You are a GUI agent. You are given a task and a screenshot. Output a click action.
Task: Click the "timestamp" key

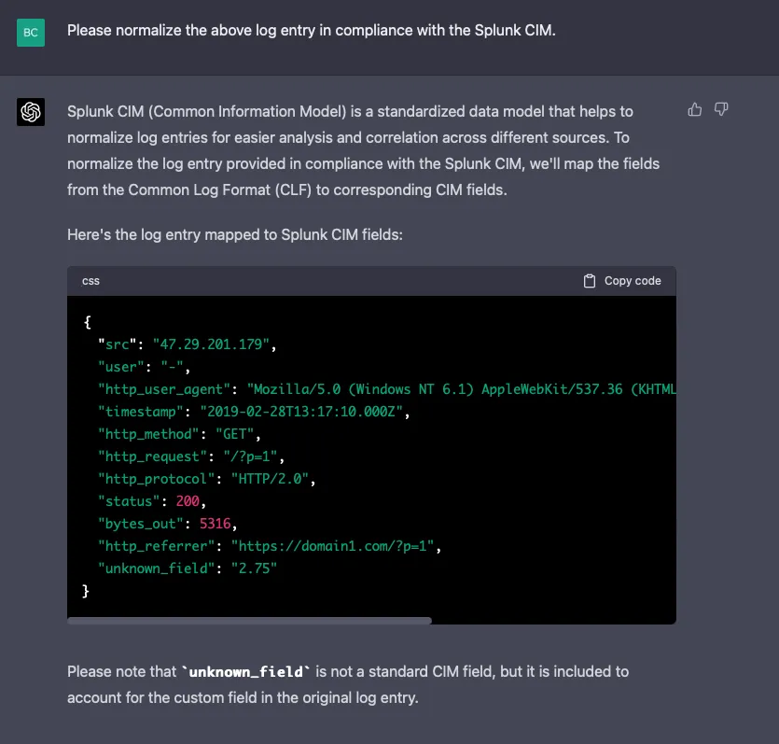pyautogui.click(x=141, y=412)
